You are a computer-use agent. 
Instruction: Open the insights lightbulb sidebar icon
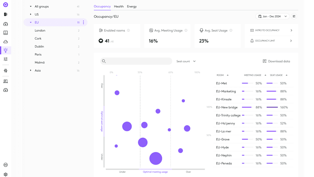pyautogui.click(x=6, y=51)
